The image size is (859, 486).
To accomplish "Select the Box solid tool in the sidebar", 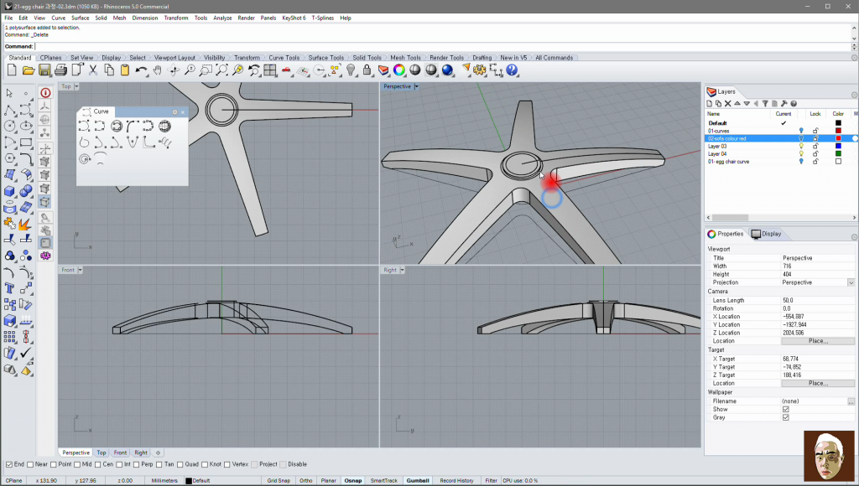I will 9,192.
